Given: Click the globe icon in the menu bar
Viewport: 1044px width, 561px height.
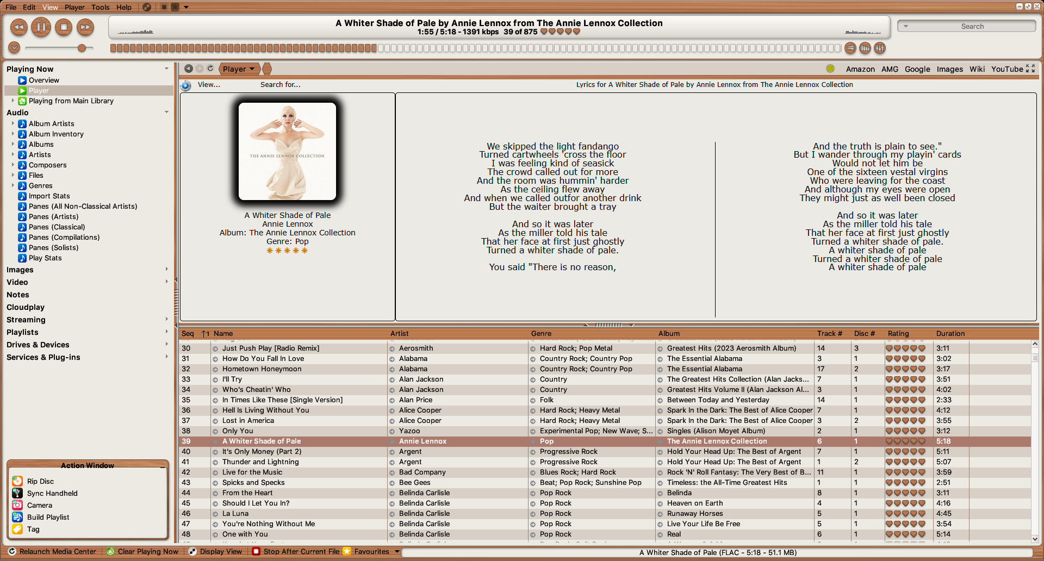Looking at the screenshot, I should tap(147, 7).
